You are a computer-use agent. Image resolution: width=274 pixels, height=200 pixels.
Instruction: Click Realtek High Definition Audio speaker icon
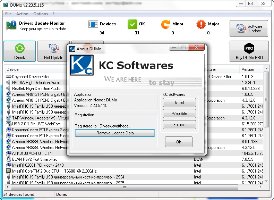click(8, 89)
